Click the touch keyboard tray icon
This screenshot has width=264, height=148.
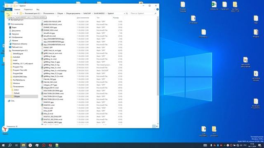[205, 145]
